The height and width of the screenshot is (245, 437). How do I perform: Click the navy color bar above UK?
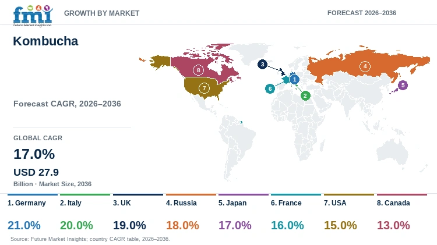click(138, 194)
